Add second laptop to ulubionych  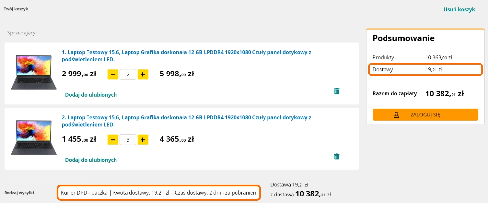(x=91, y=160)
